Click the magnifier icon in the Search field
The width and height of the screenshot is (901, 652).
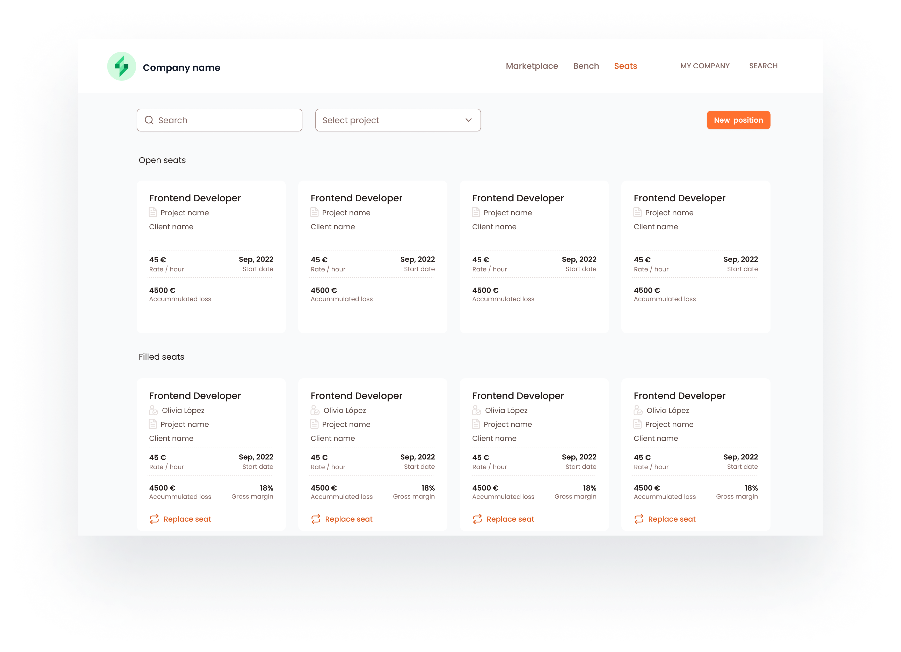coord(149,120)
